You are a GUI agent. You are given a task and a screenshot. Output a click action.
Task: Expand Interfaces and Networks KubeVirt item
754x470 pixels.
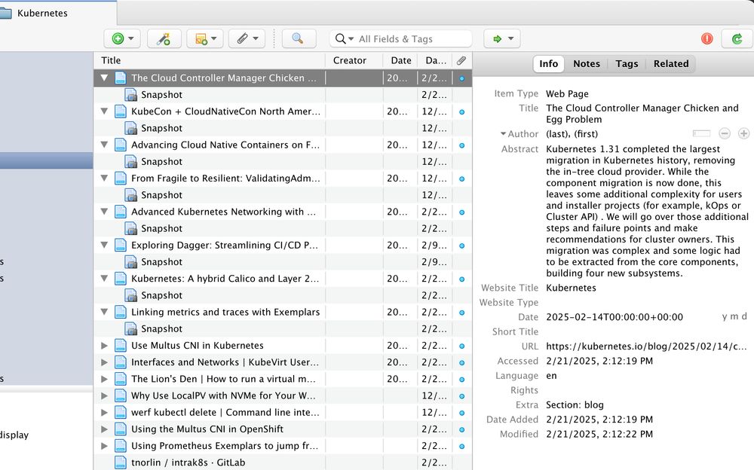(x=104, y=362)
